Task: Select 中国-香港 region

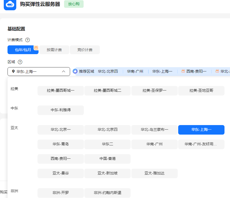Action: (108, 159)
